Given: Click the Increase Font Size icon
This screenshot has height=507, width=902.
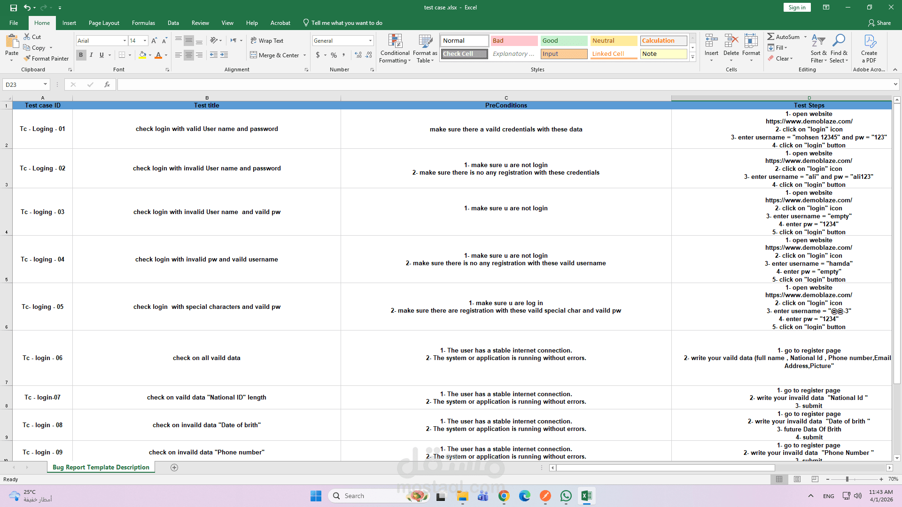Looking at the screenshot, I should 154,41.
